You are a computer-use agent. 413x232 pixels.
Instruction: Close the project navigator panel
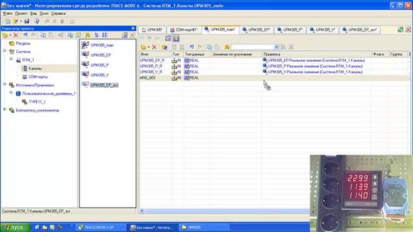click(x=133, y=28)
